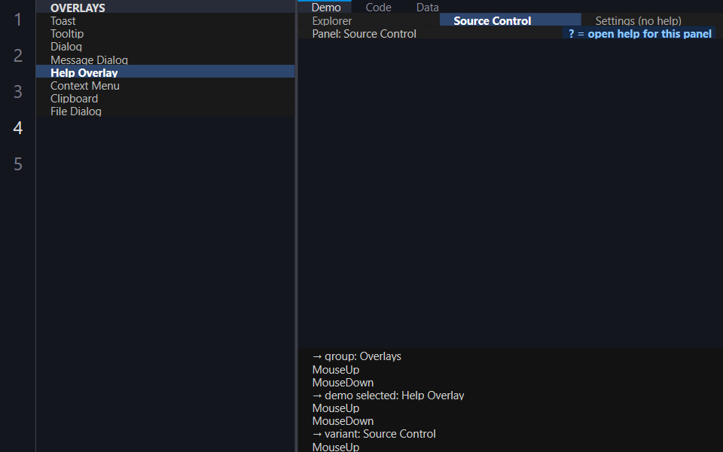This screenshot has width=723, height=452.
Task: Click the '→ demo selected: Help Overlay' log line
Action: [388, 395]
